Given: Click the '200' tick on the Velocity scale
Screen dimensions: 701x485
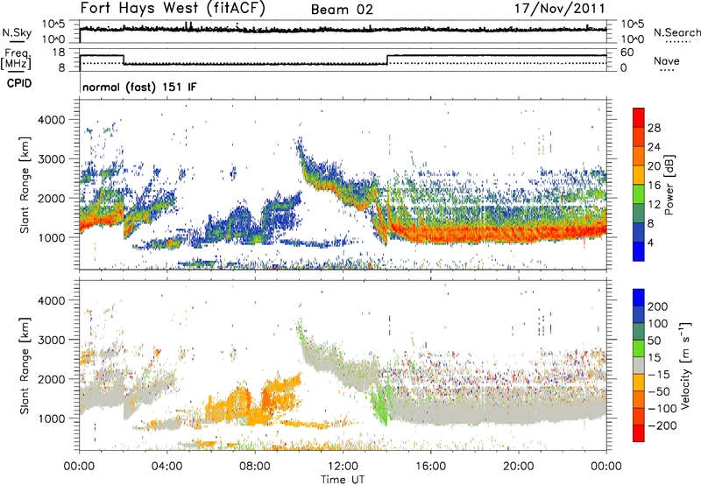Looking at the screenshot, I should click(658, 306).
